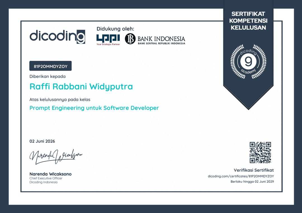302x213 pixels.
Task: Click the BANK INDONESIA wordmark text
Action: pos(161,39)
